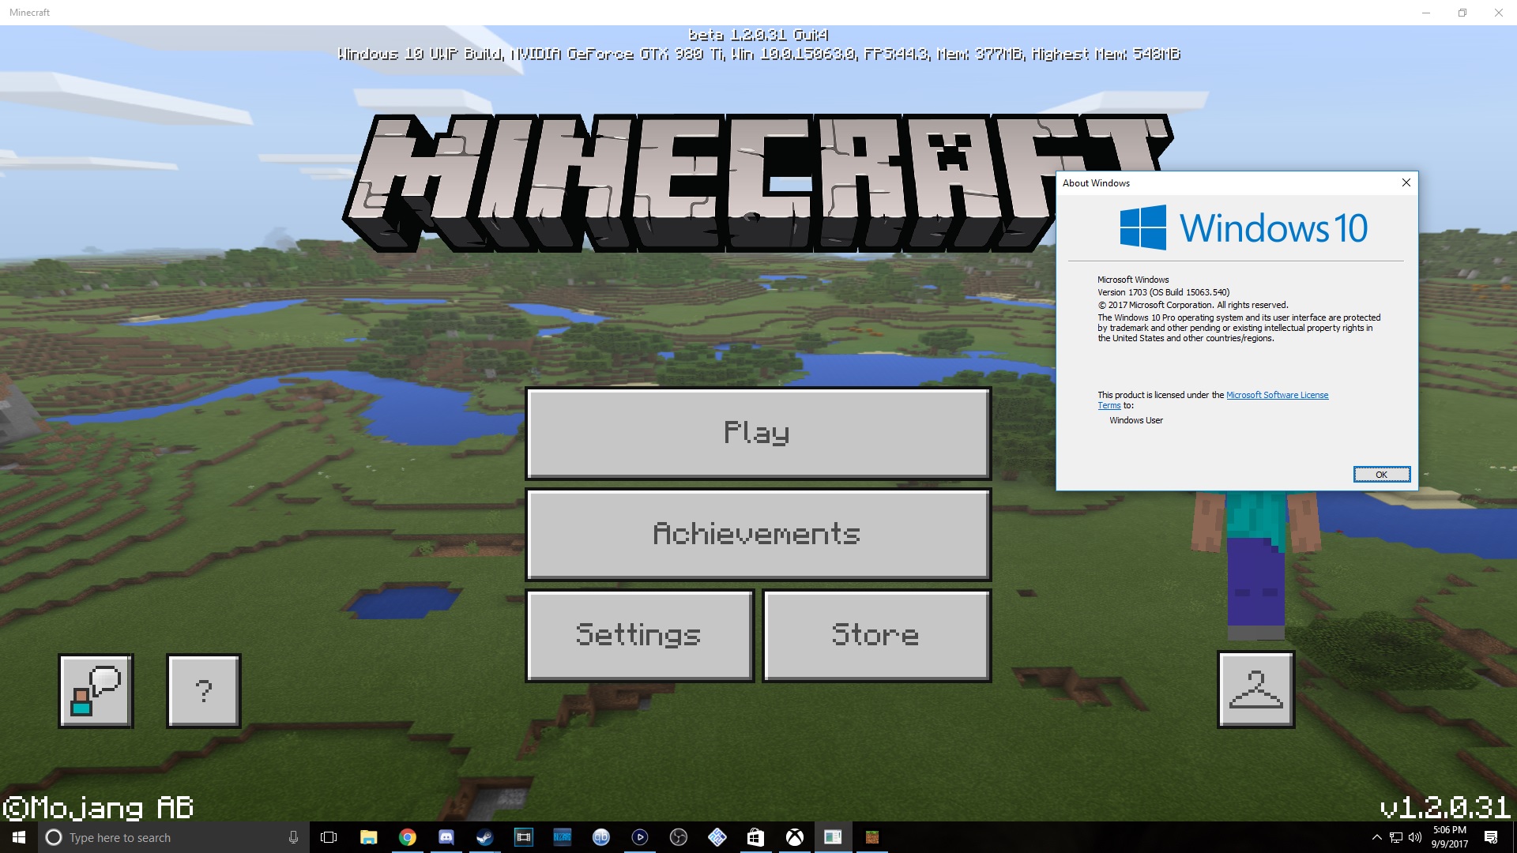Start the game with Play
The width and height of the screenshot is (1517, 853).
point(758,433)
